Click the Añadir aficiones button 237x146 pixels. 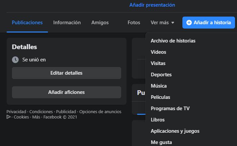pyautogui.click(x=67, y=92)
